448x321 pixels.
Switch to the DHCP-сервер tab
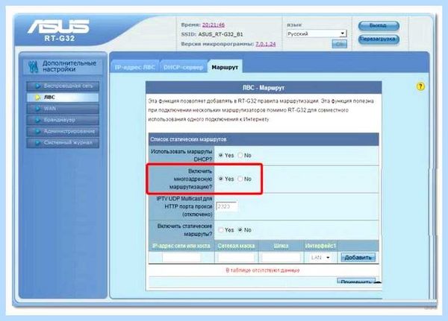tap(183, 67)
